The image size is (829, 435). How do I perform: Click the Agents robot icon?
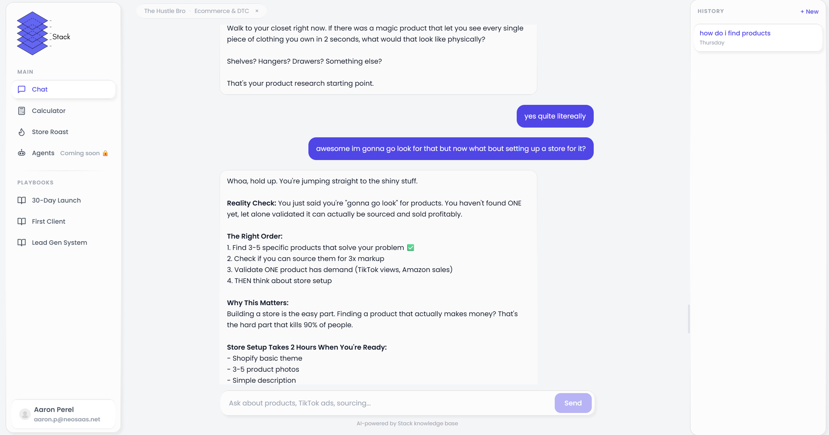pos(22,153)
